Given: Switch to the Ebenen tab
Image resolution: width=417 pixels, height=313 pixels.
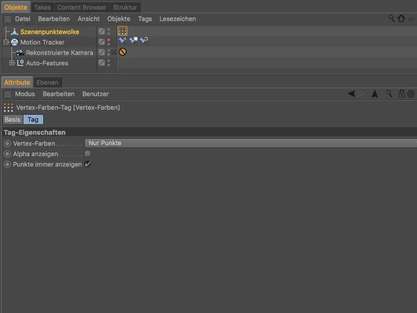Looking at the screenshot, I should pyautogui.click(x=47, y=82).
